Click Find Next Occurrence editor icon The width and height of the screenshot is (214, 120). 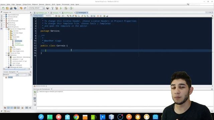click(x=73, y=16)
